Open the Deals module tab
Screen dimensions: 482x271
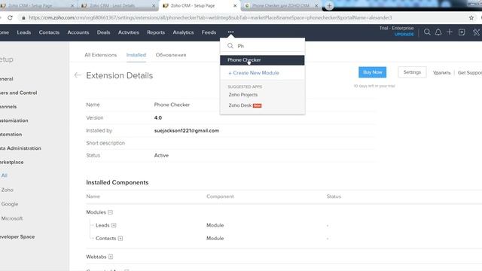point(103,32)
